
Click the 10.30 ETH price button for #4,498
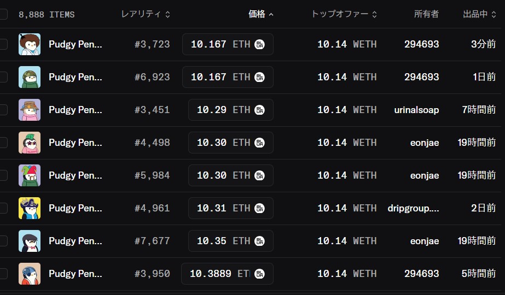pos(230,143)
